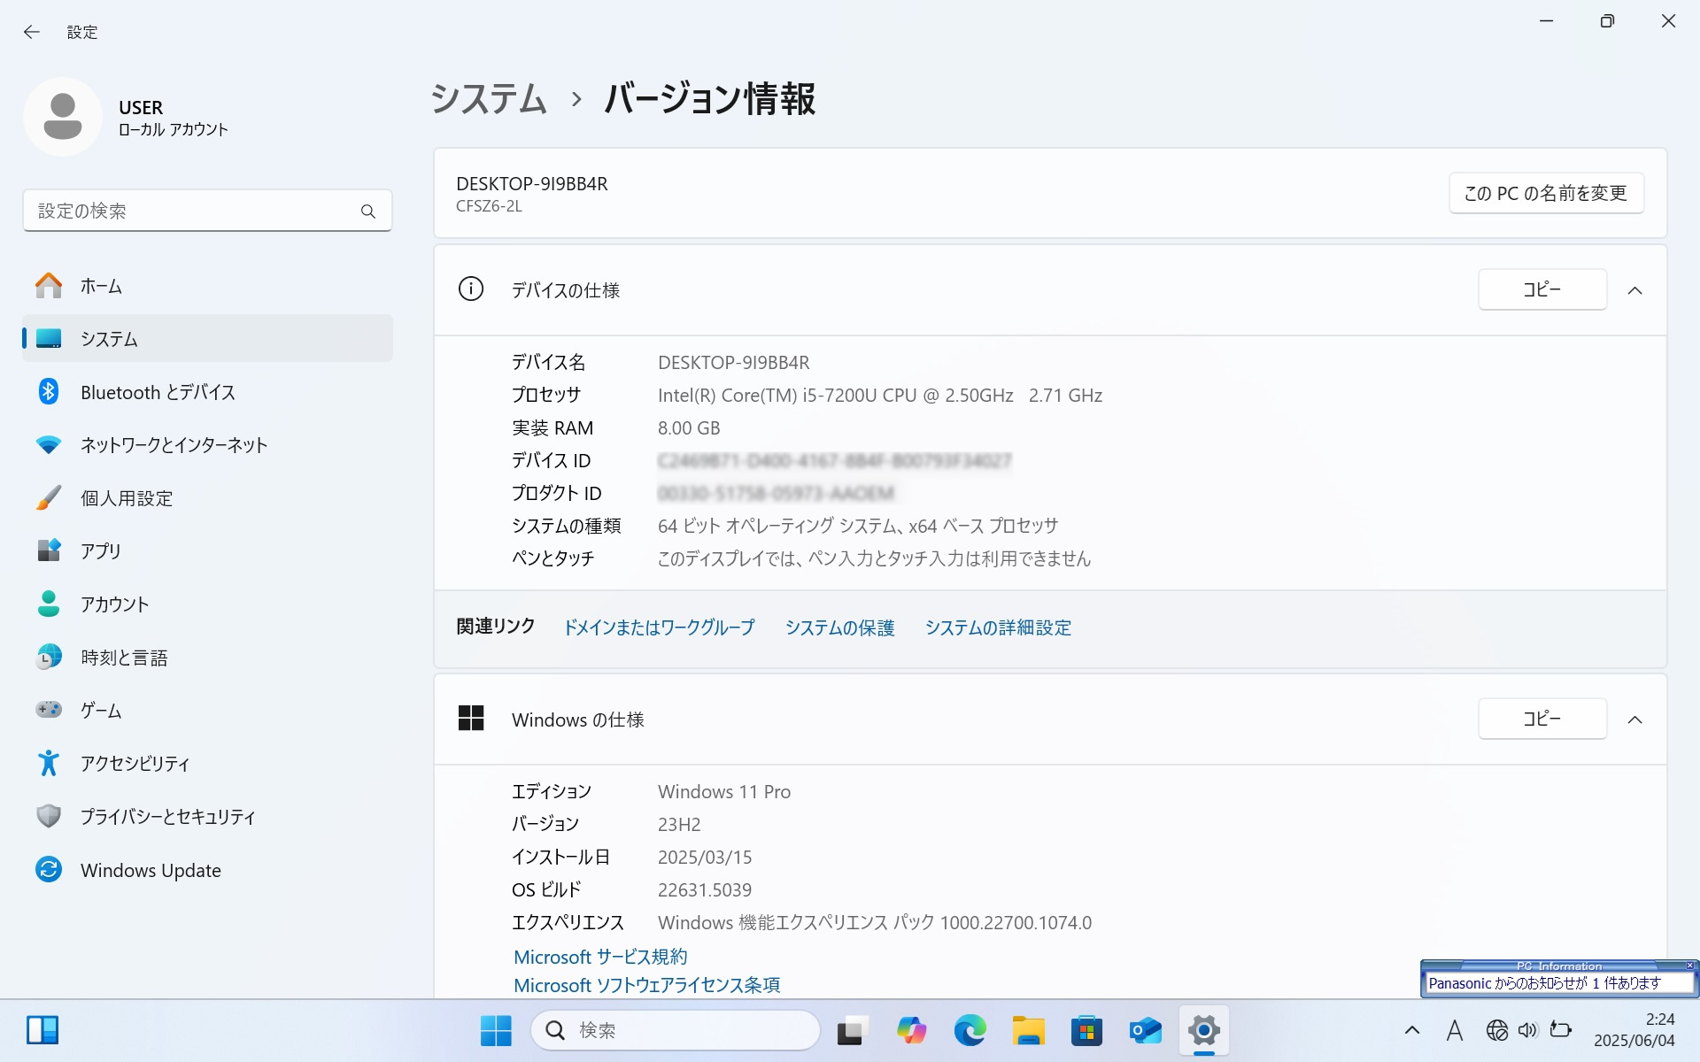
Task: Click the USER account avatar
Action: coord(63,117)
